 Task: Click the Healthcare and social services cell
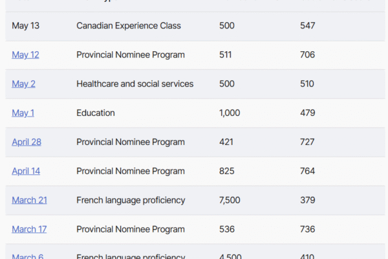pos(135,84)
